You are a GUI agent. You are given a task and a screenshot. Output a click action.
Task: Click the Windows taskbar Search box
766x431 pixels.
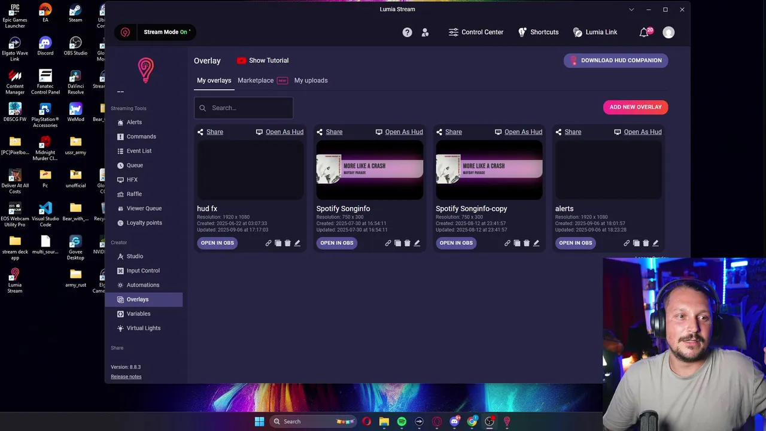click(313, 421)
